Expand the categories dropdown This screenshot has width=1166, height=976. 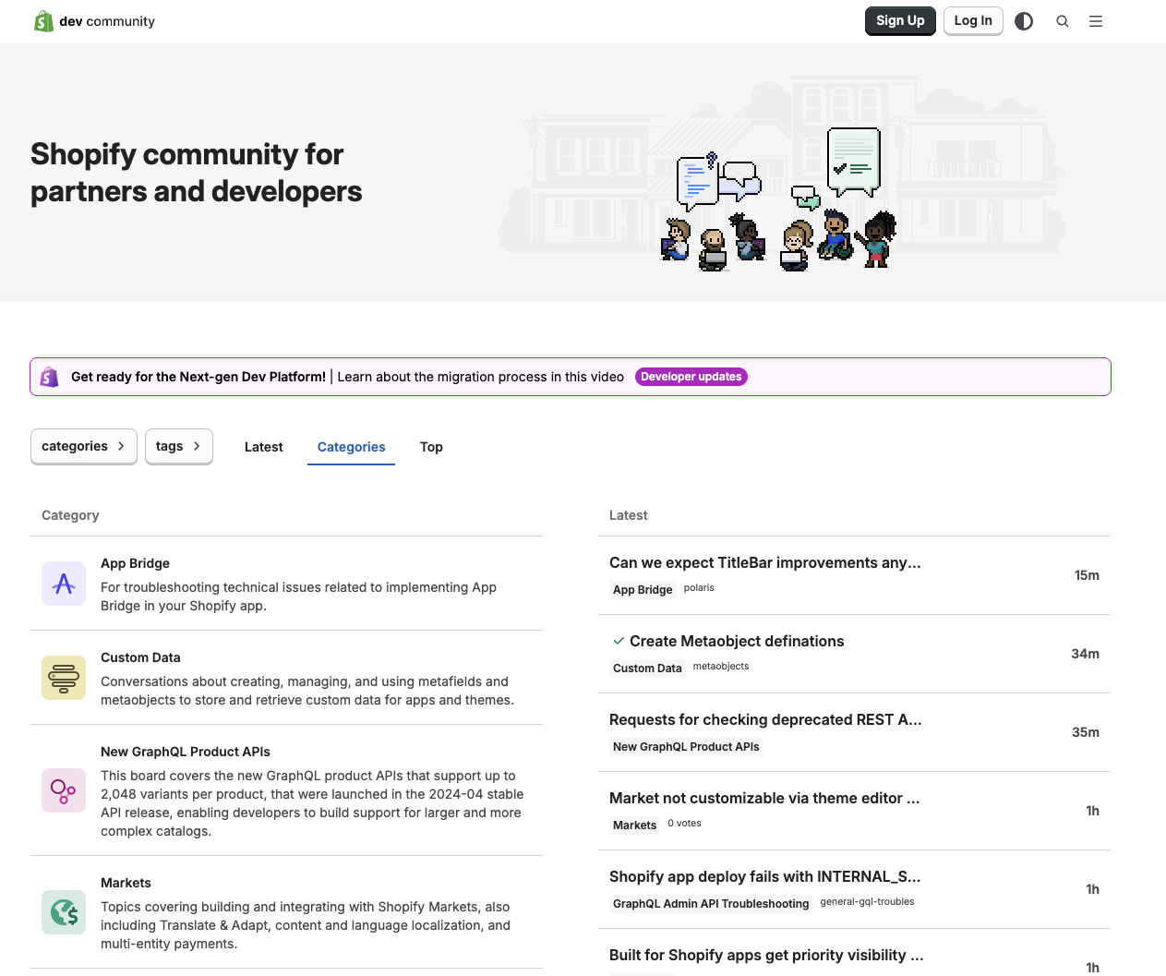(x=84, y=446)
